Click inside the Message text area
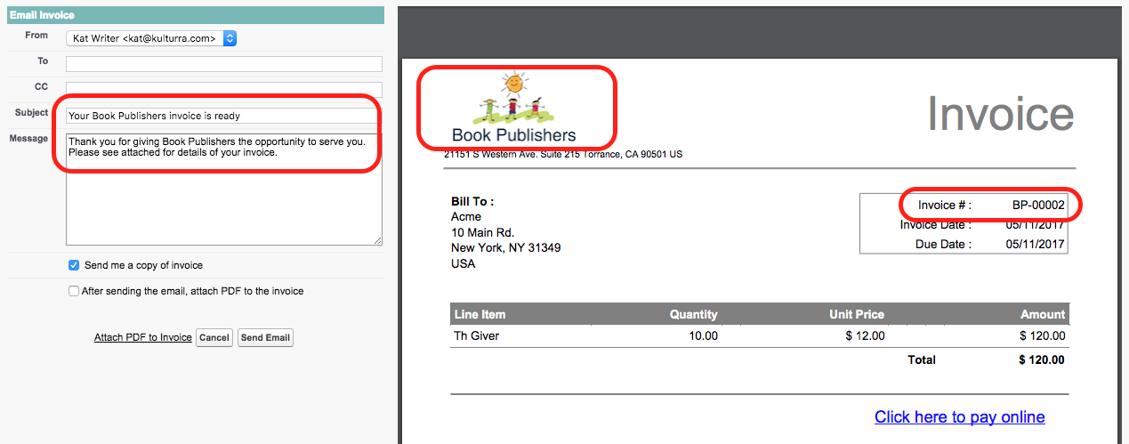This screenshot has width=1129, height=444. pyautogui.click(x=224, y=190)
